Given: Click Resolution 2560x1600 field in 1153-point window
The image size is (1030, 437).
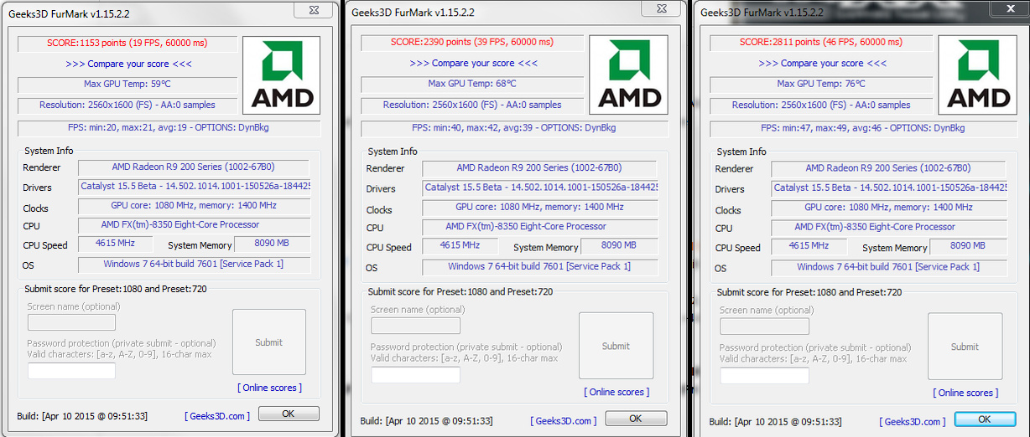Looking at the screenshot, I should pyautogui.click(x=127, y=105).
